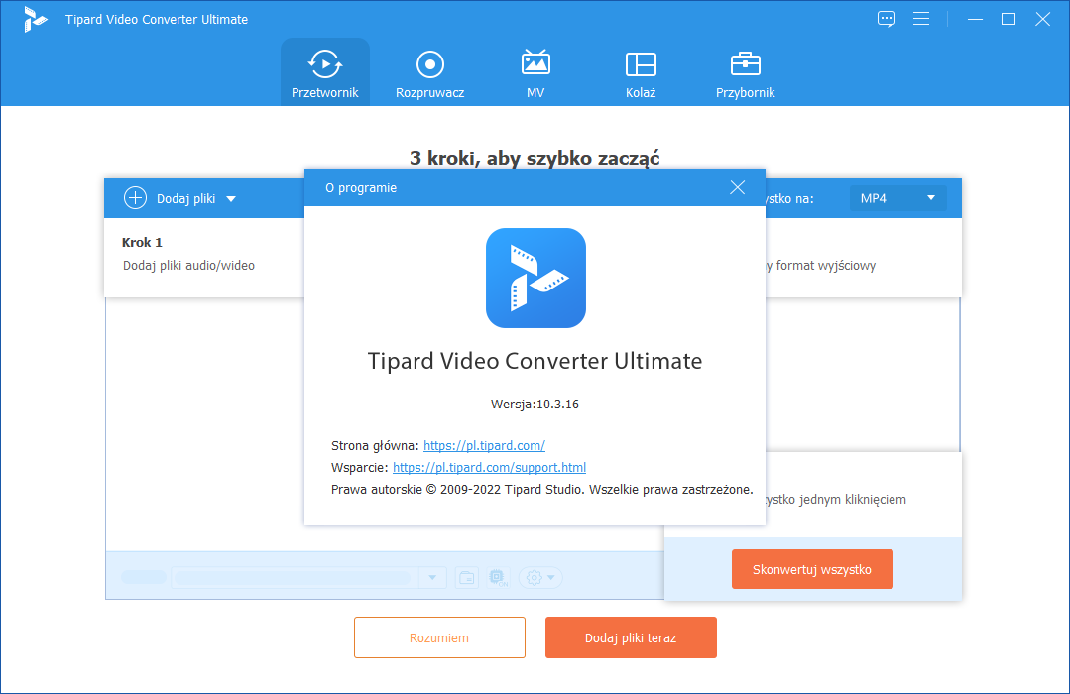Click the Dodaj pliki audio/wideo text
Image resolution: width=1070 pixels, height=694 pixels.
(189, 266)
